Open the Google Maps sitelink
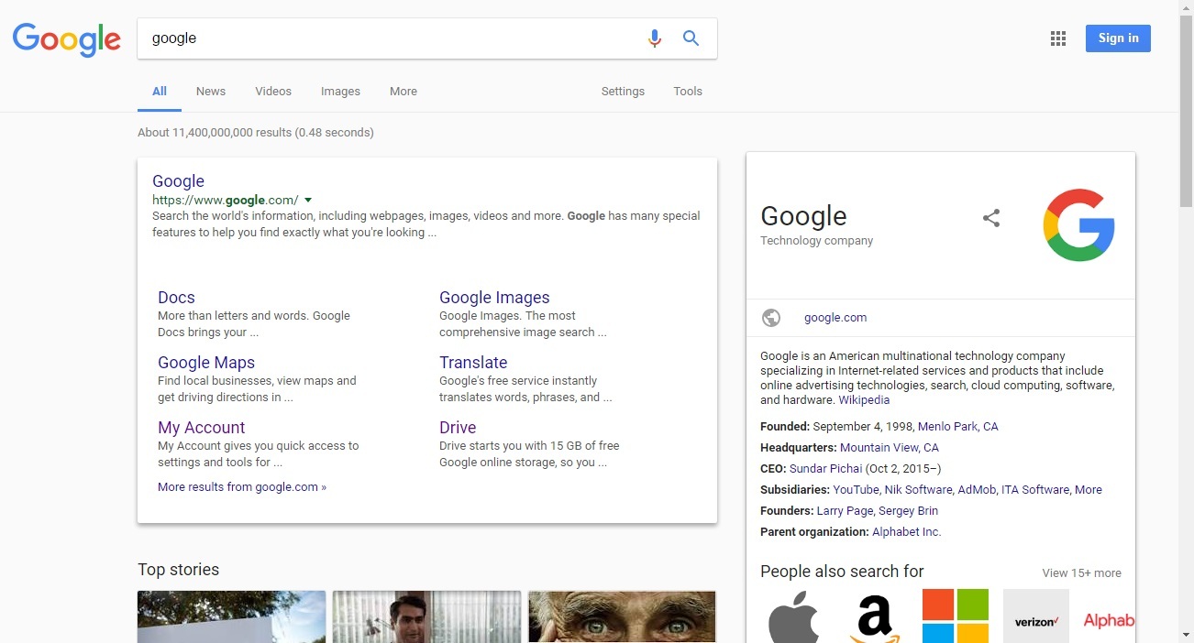The image size is (1194, 643). 206,363
